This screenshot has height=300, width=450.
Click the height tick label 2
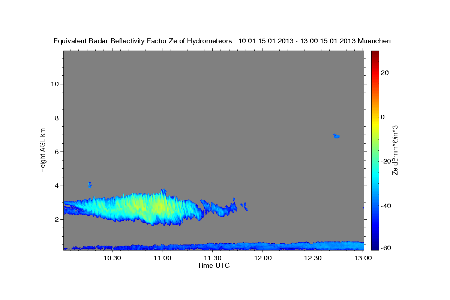click(57, 219)
